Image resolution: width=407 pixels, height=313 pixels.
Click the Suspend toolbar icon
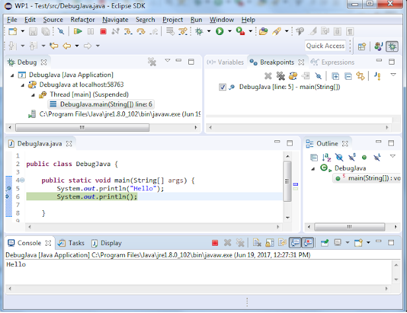pyautogui.click(x=91, y=32)
